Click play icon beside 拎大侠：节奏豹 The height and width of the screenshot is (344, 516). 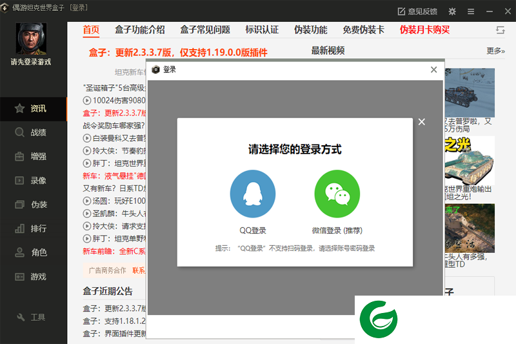point(87,151)
